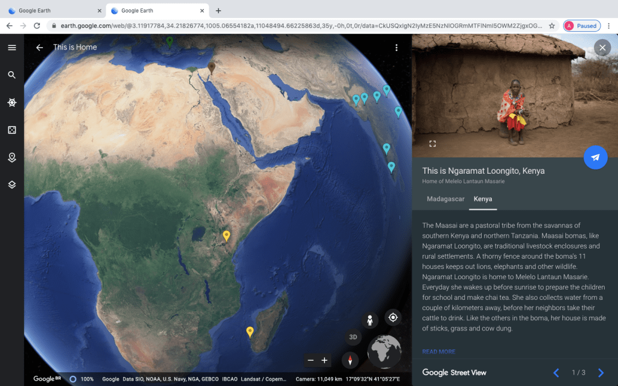Viewport: 618px width, 386px height.
Task: Click the compass to reset north
Action: point(350,360)
